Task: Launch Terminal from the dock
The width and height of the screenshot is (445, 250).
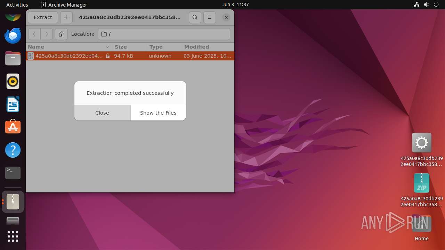Action: (x=13, y=173)
